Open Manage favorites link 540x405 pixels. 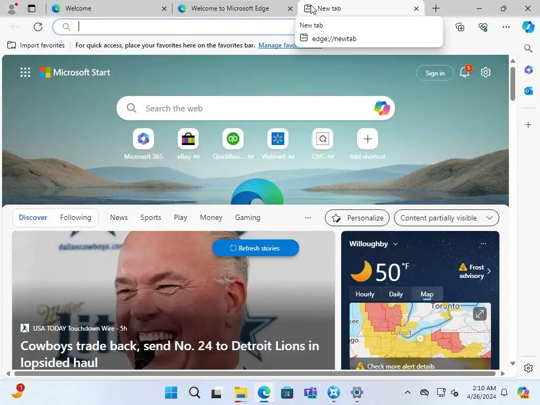click(277, 45)
